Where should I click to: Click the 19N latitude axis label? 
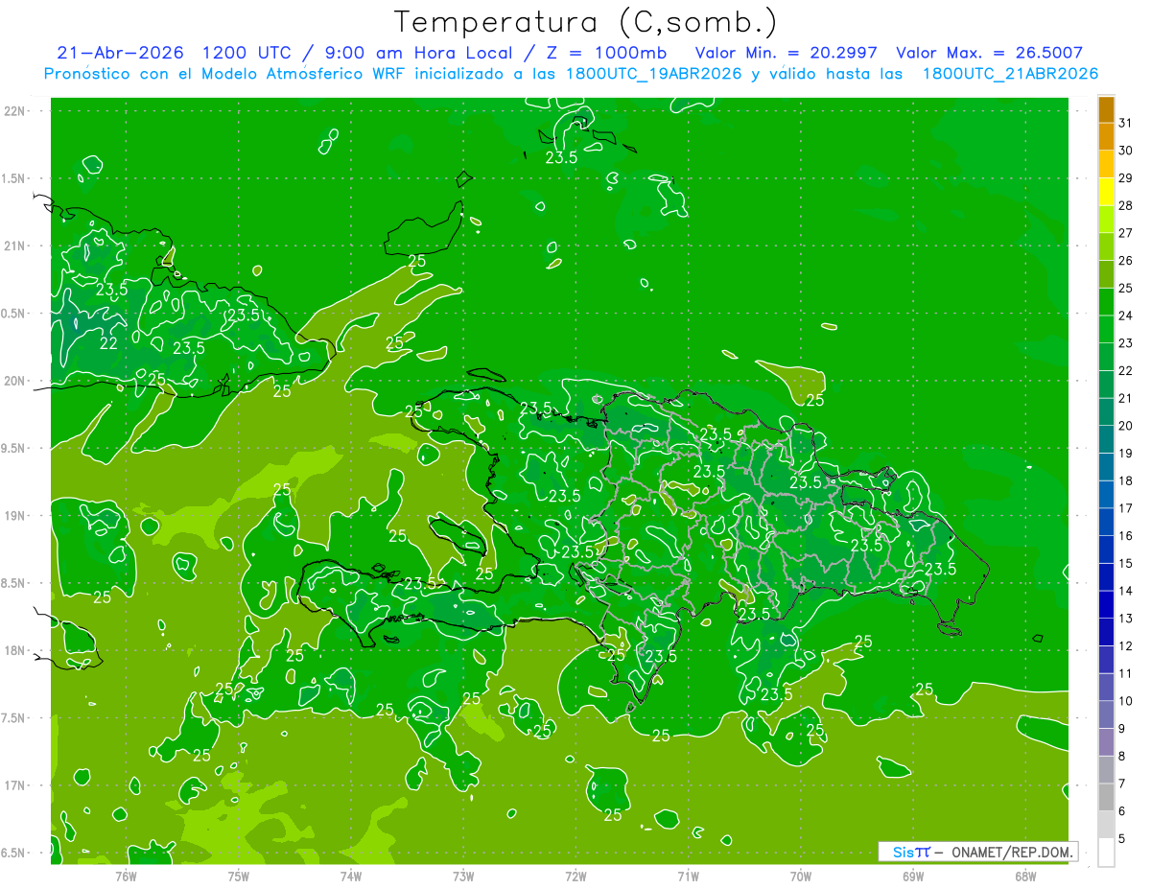[x=14, y=516]
